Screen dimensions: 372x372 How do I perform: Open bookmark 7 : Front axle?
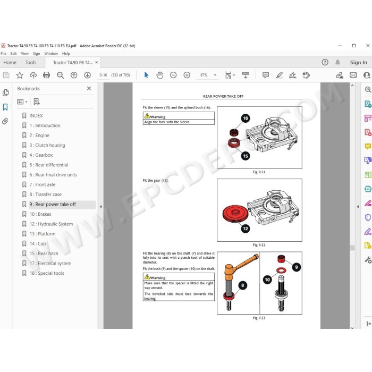(x=43, y=184)
